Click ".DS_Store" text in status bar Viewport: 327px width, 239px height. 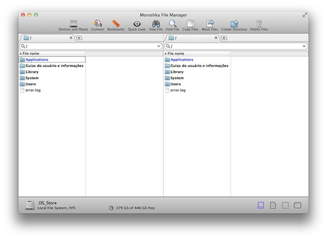(x=47, y=203)
